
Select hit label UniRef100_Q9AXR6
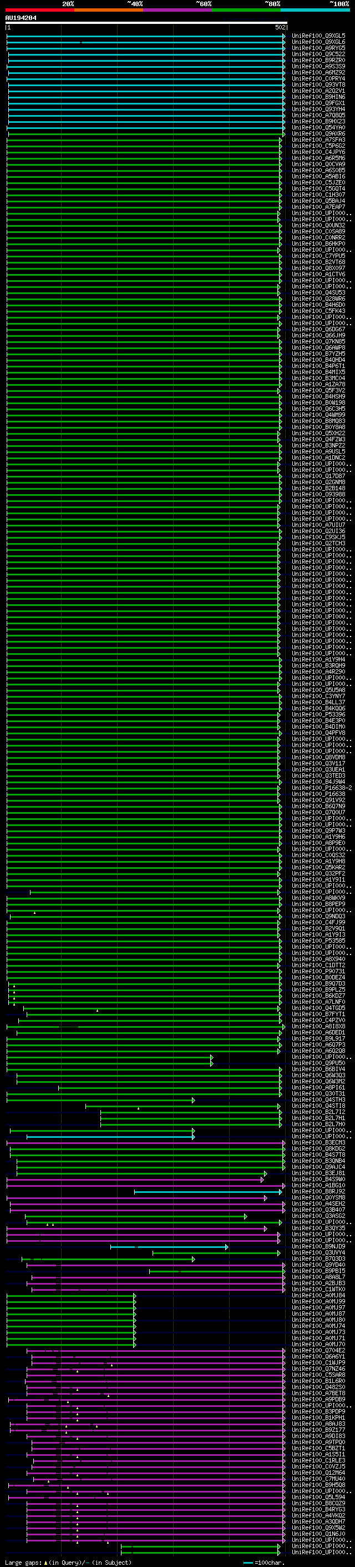(x=318, y=134)
